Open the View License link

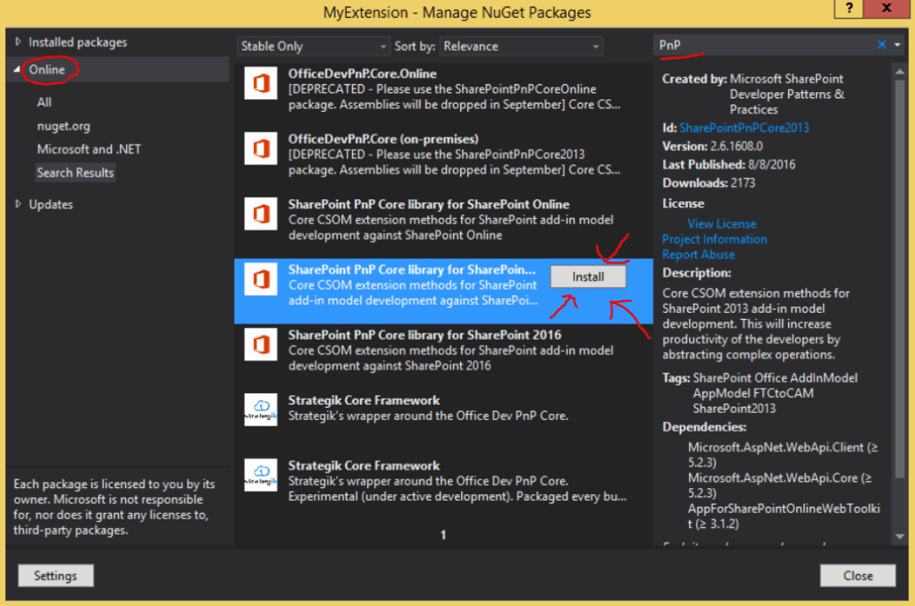(721, 223)
